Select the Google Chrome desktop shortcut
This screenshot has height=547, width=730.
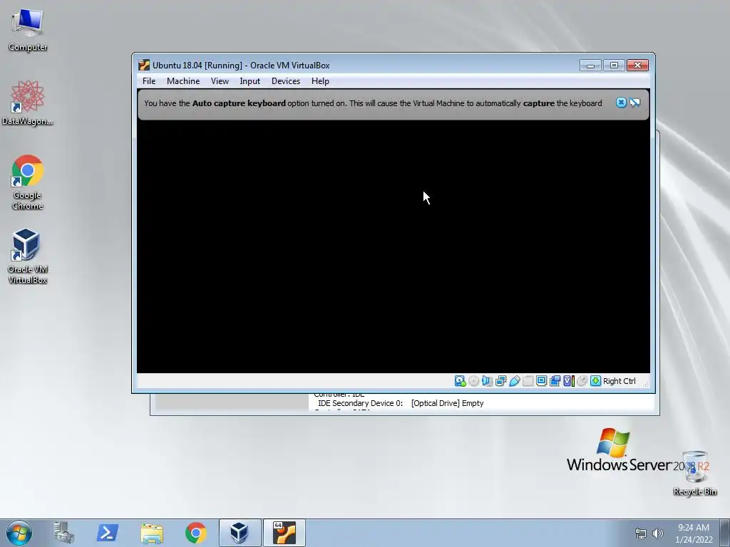pyautogui.click(x=28, y=182)
